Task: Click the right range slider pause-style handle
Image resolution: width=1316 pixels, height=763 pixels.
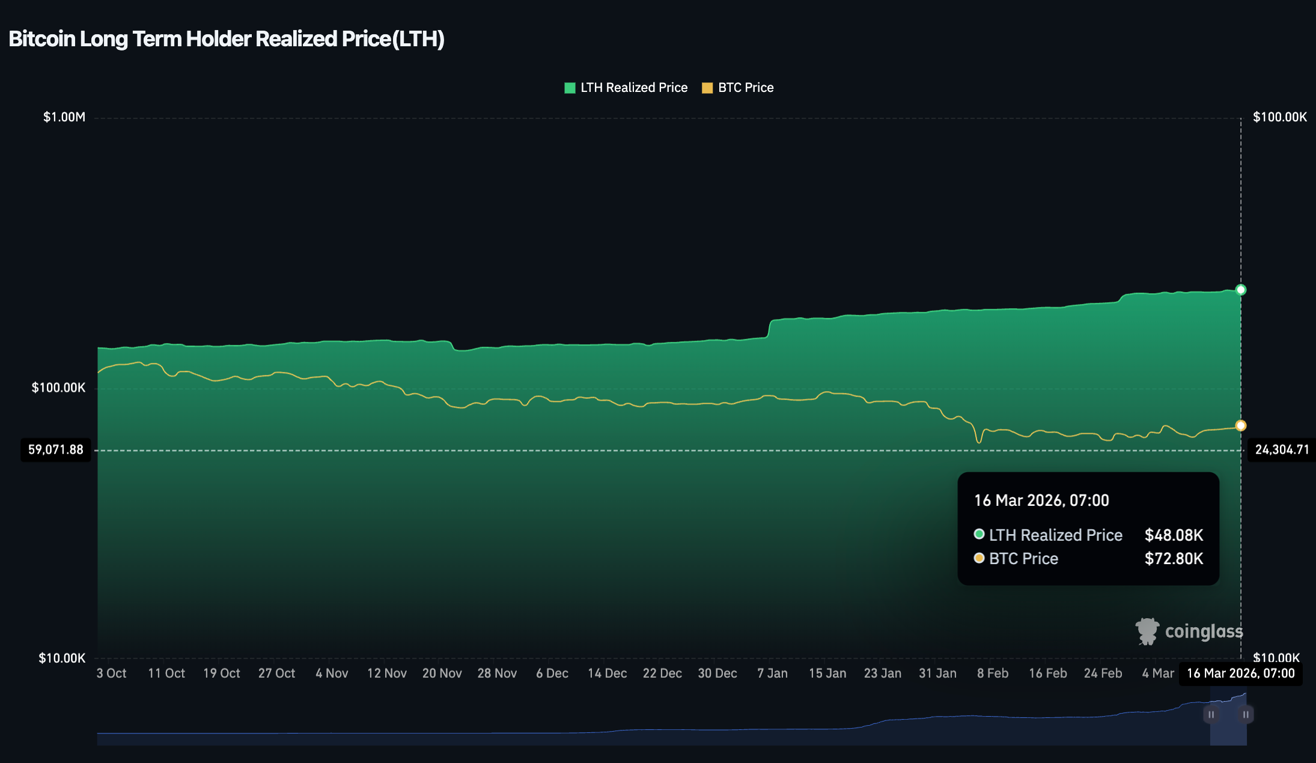Action: coord(1246,714)
